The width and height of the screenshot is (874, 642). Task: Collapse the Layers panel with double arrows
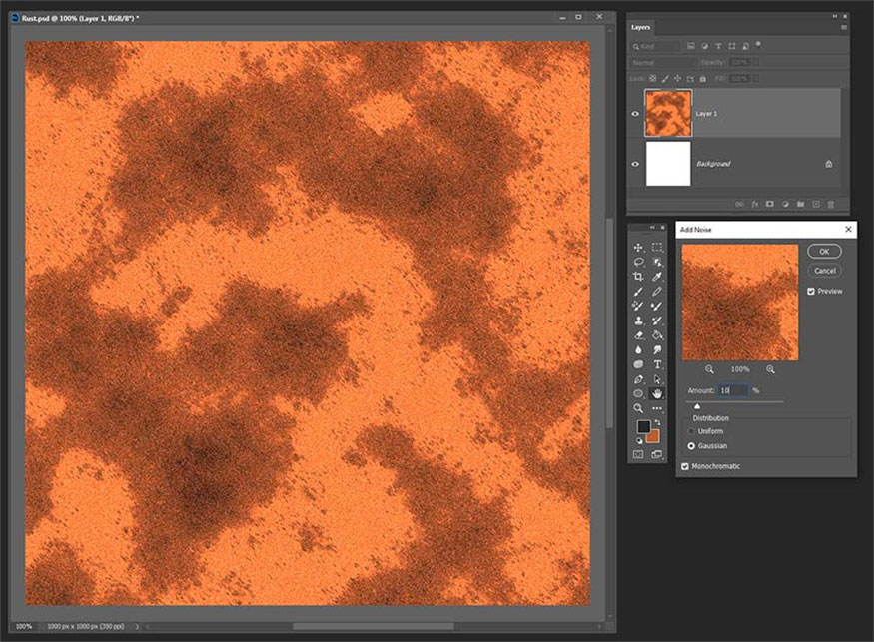pyautogui.click(x=834, y=16)
